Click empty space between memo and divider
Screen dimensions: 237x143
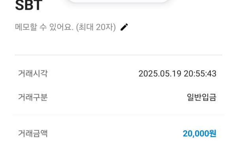[x=118, y=44]
